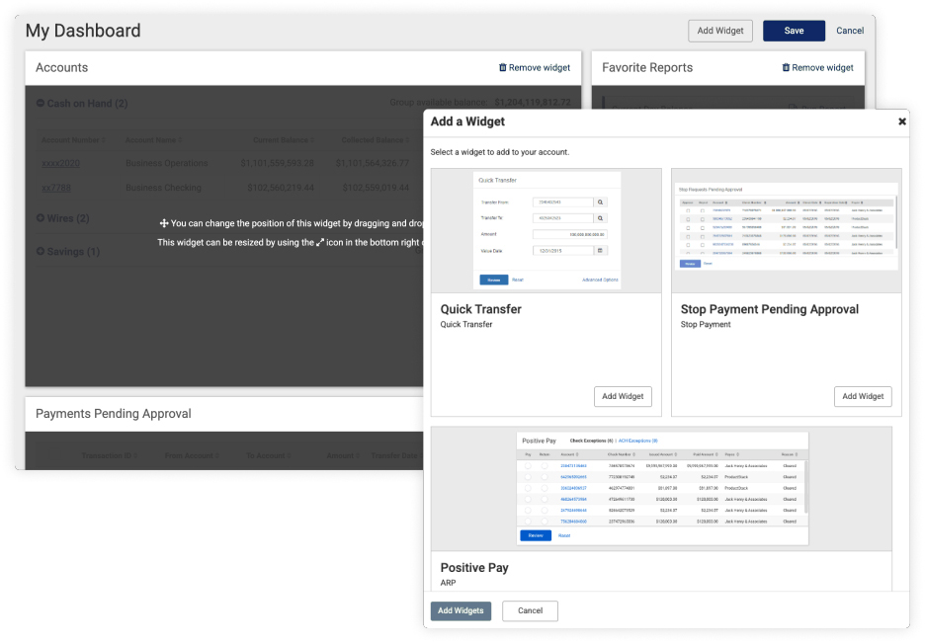Click the Business Checking account name
Screen dimensions: 925x644
[163, 188]
